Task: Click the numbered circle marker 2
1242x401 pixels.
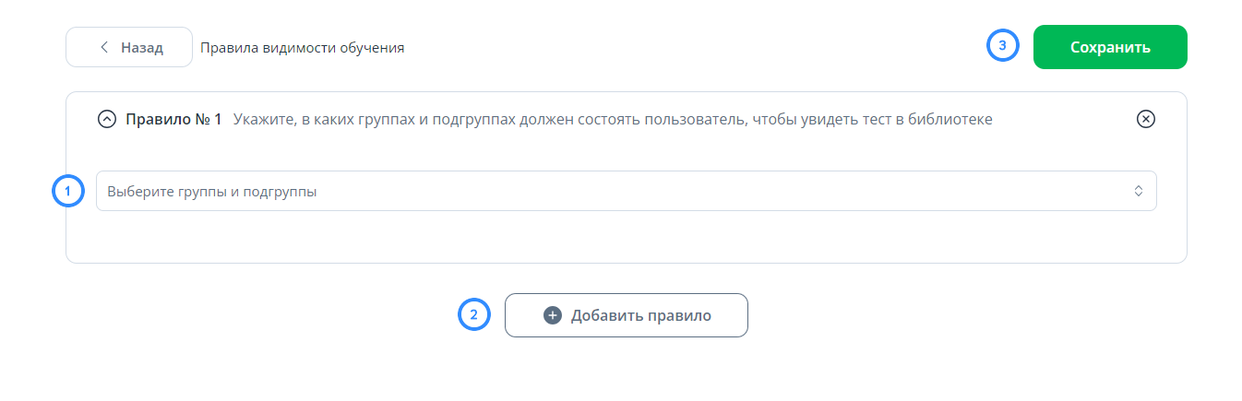Action: point(474,315)
